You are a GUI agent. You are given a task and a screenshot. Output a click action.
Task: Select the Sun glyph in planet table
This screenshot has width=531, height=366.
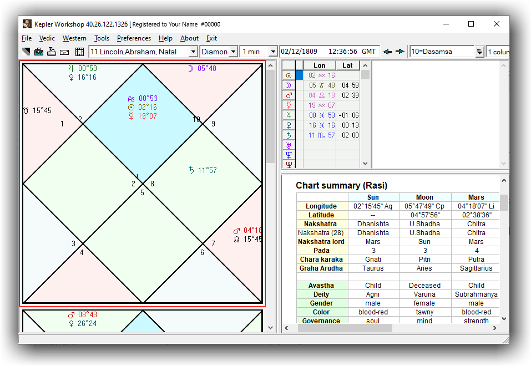tap(288, 75)
